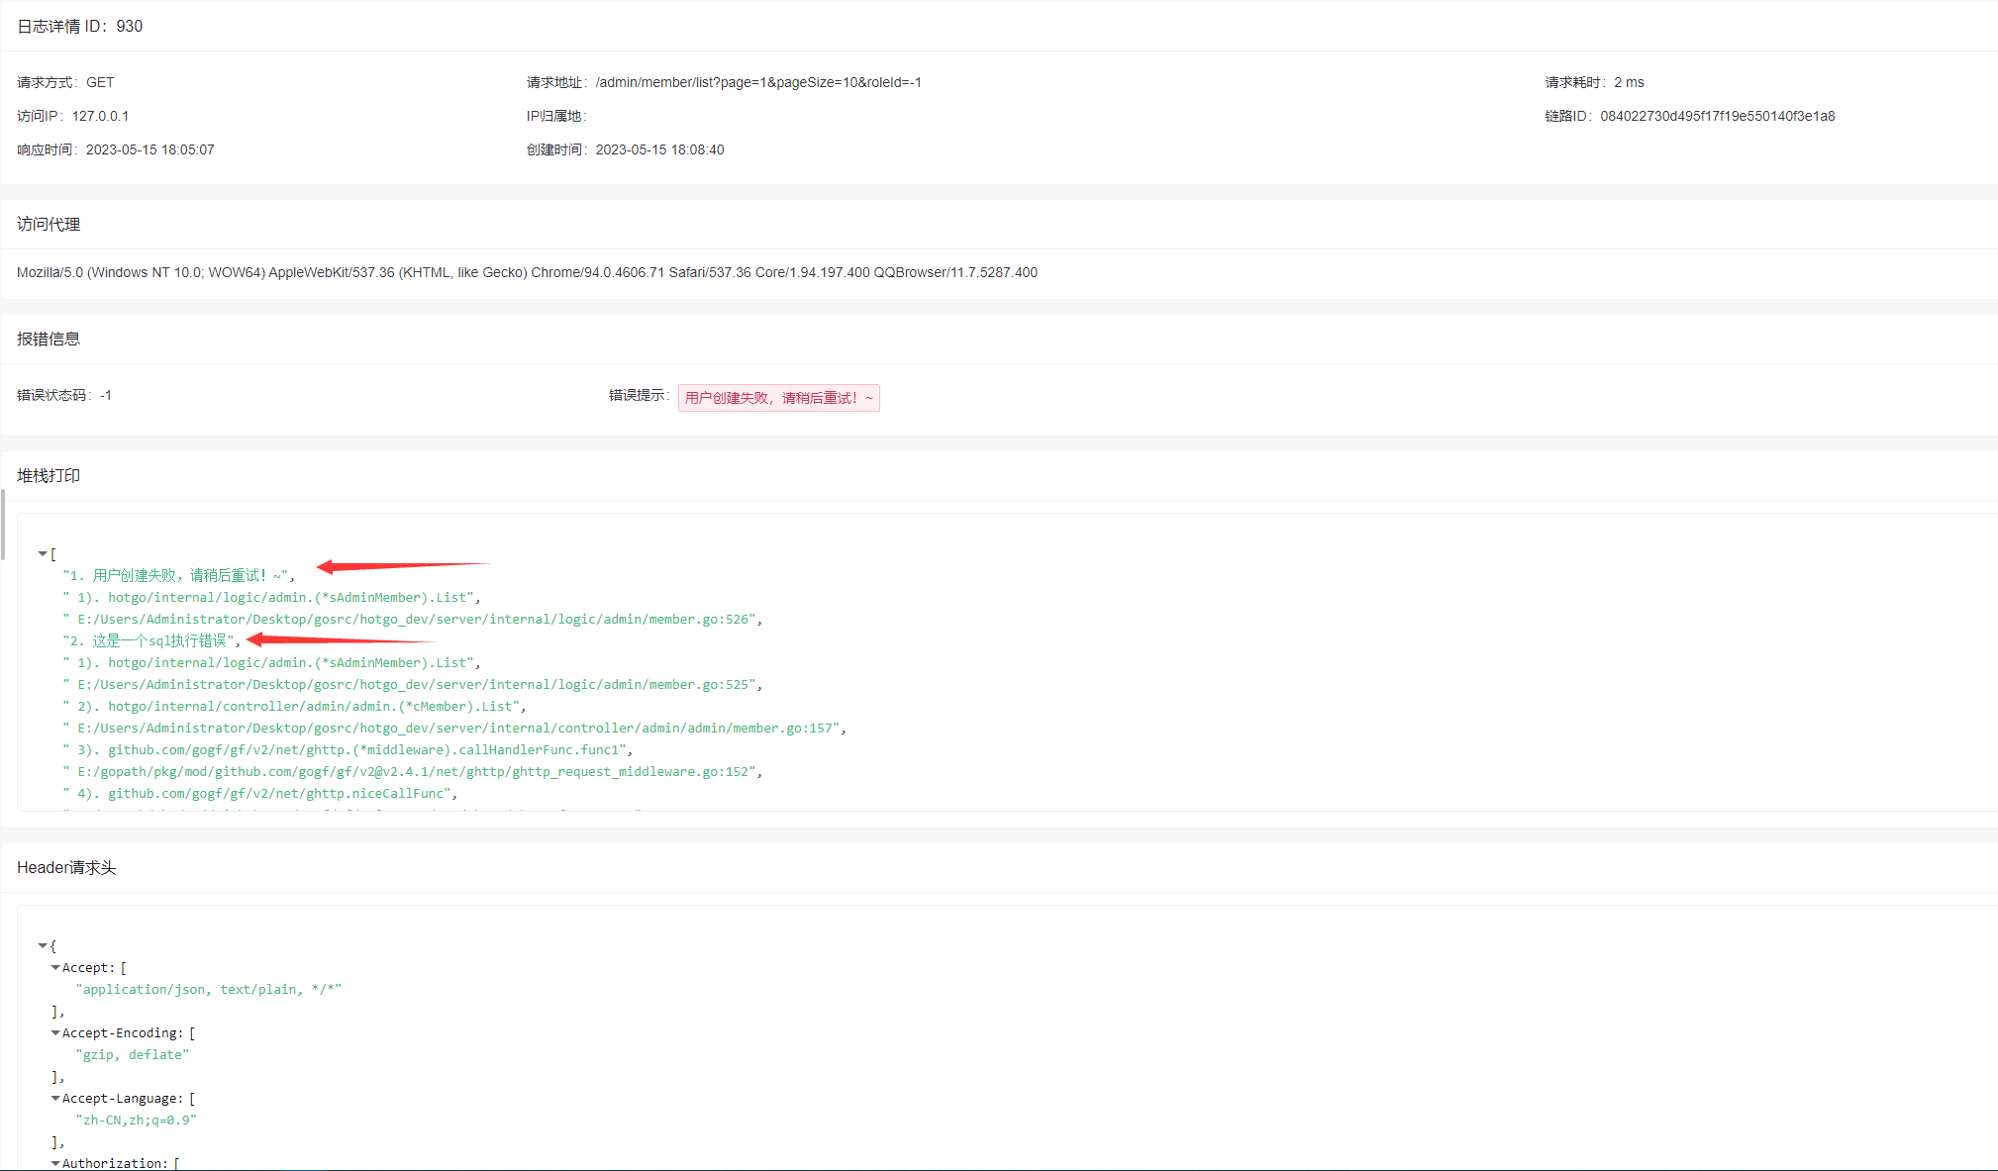Viewport: 1998px width, 1171px height.
Task: Select the error status code -1 value
Action: [x=105, y=394]
